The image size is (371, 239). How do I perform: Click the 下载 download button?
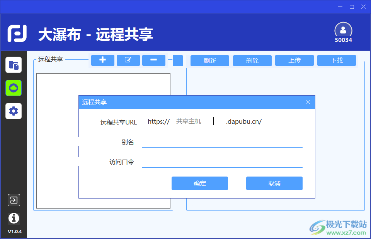click(x=336, y=60)
